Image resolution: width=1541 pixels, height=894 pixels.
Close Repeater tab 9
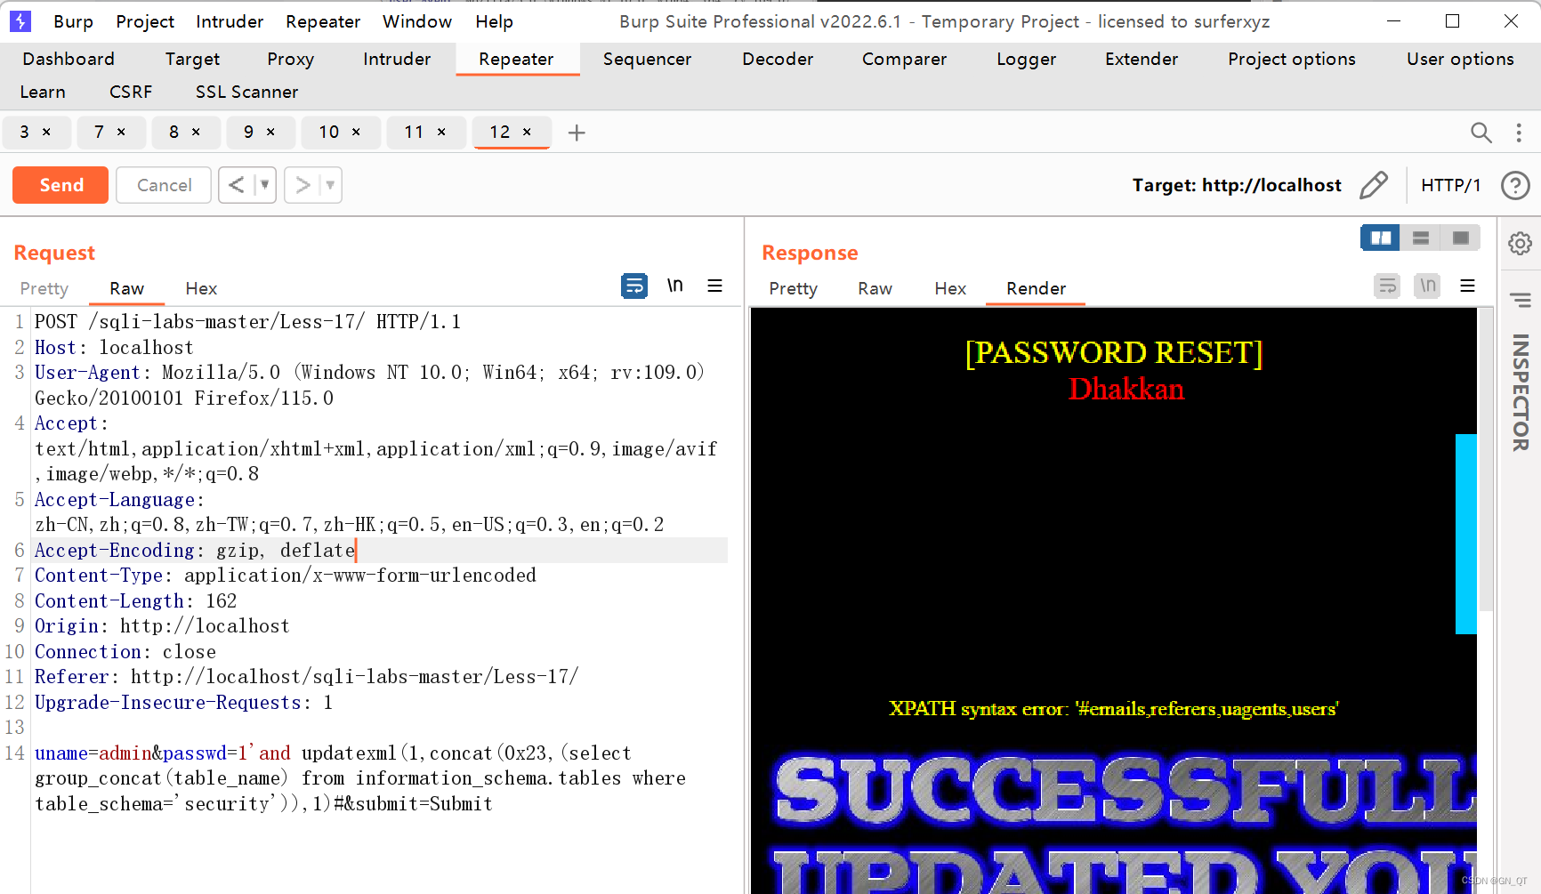(x=270, y=132)
